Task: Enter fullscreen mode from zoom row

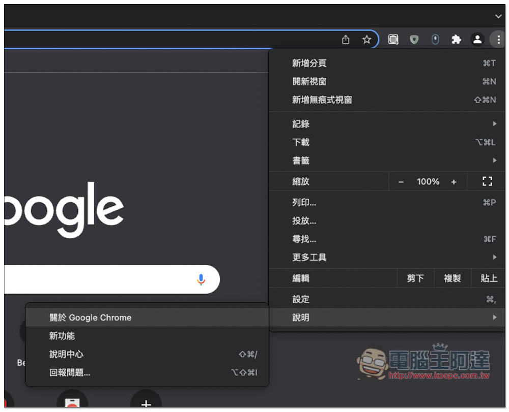Action: [x=487, y=181]
